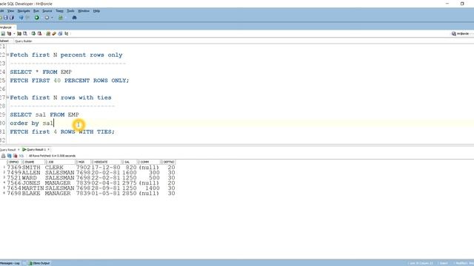
Task: Click the Unshared SQL Worksheet icon
Action: [x=48, y=33]
